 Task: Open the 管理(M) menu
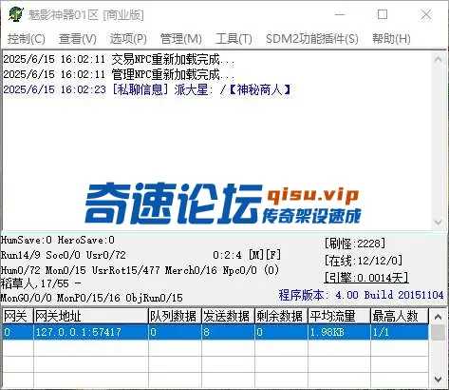181,39
